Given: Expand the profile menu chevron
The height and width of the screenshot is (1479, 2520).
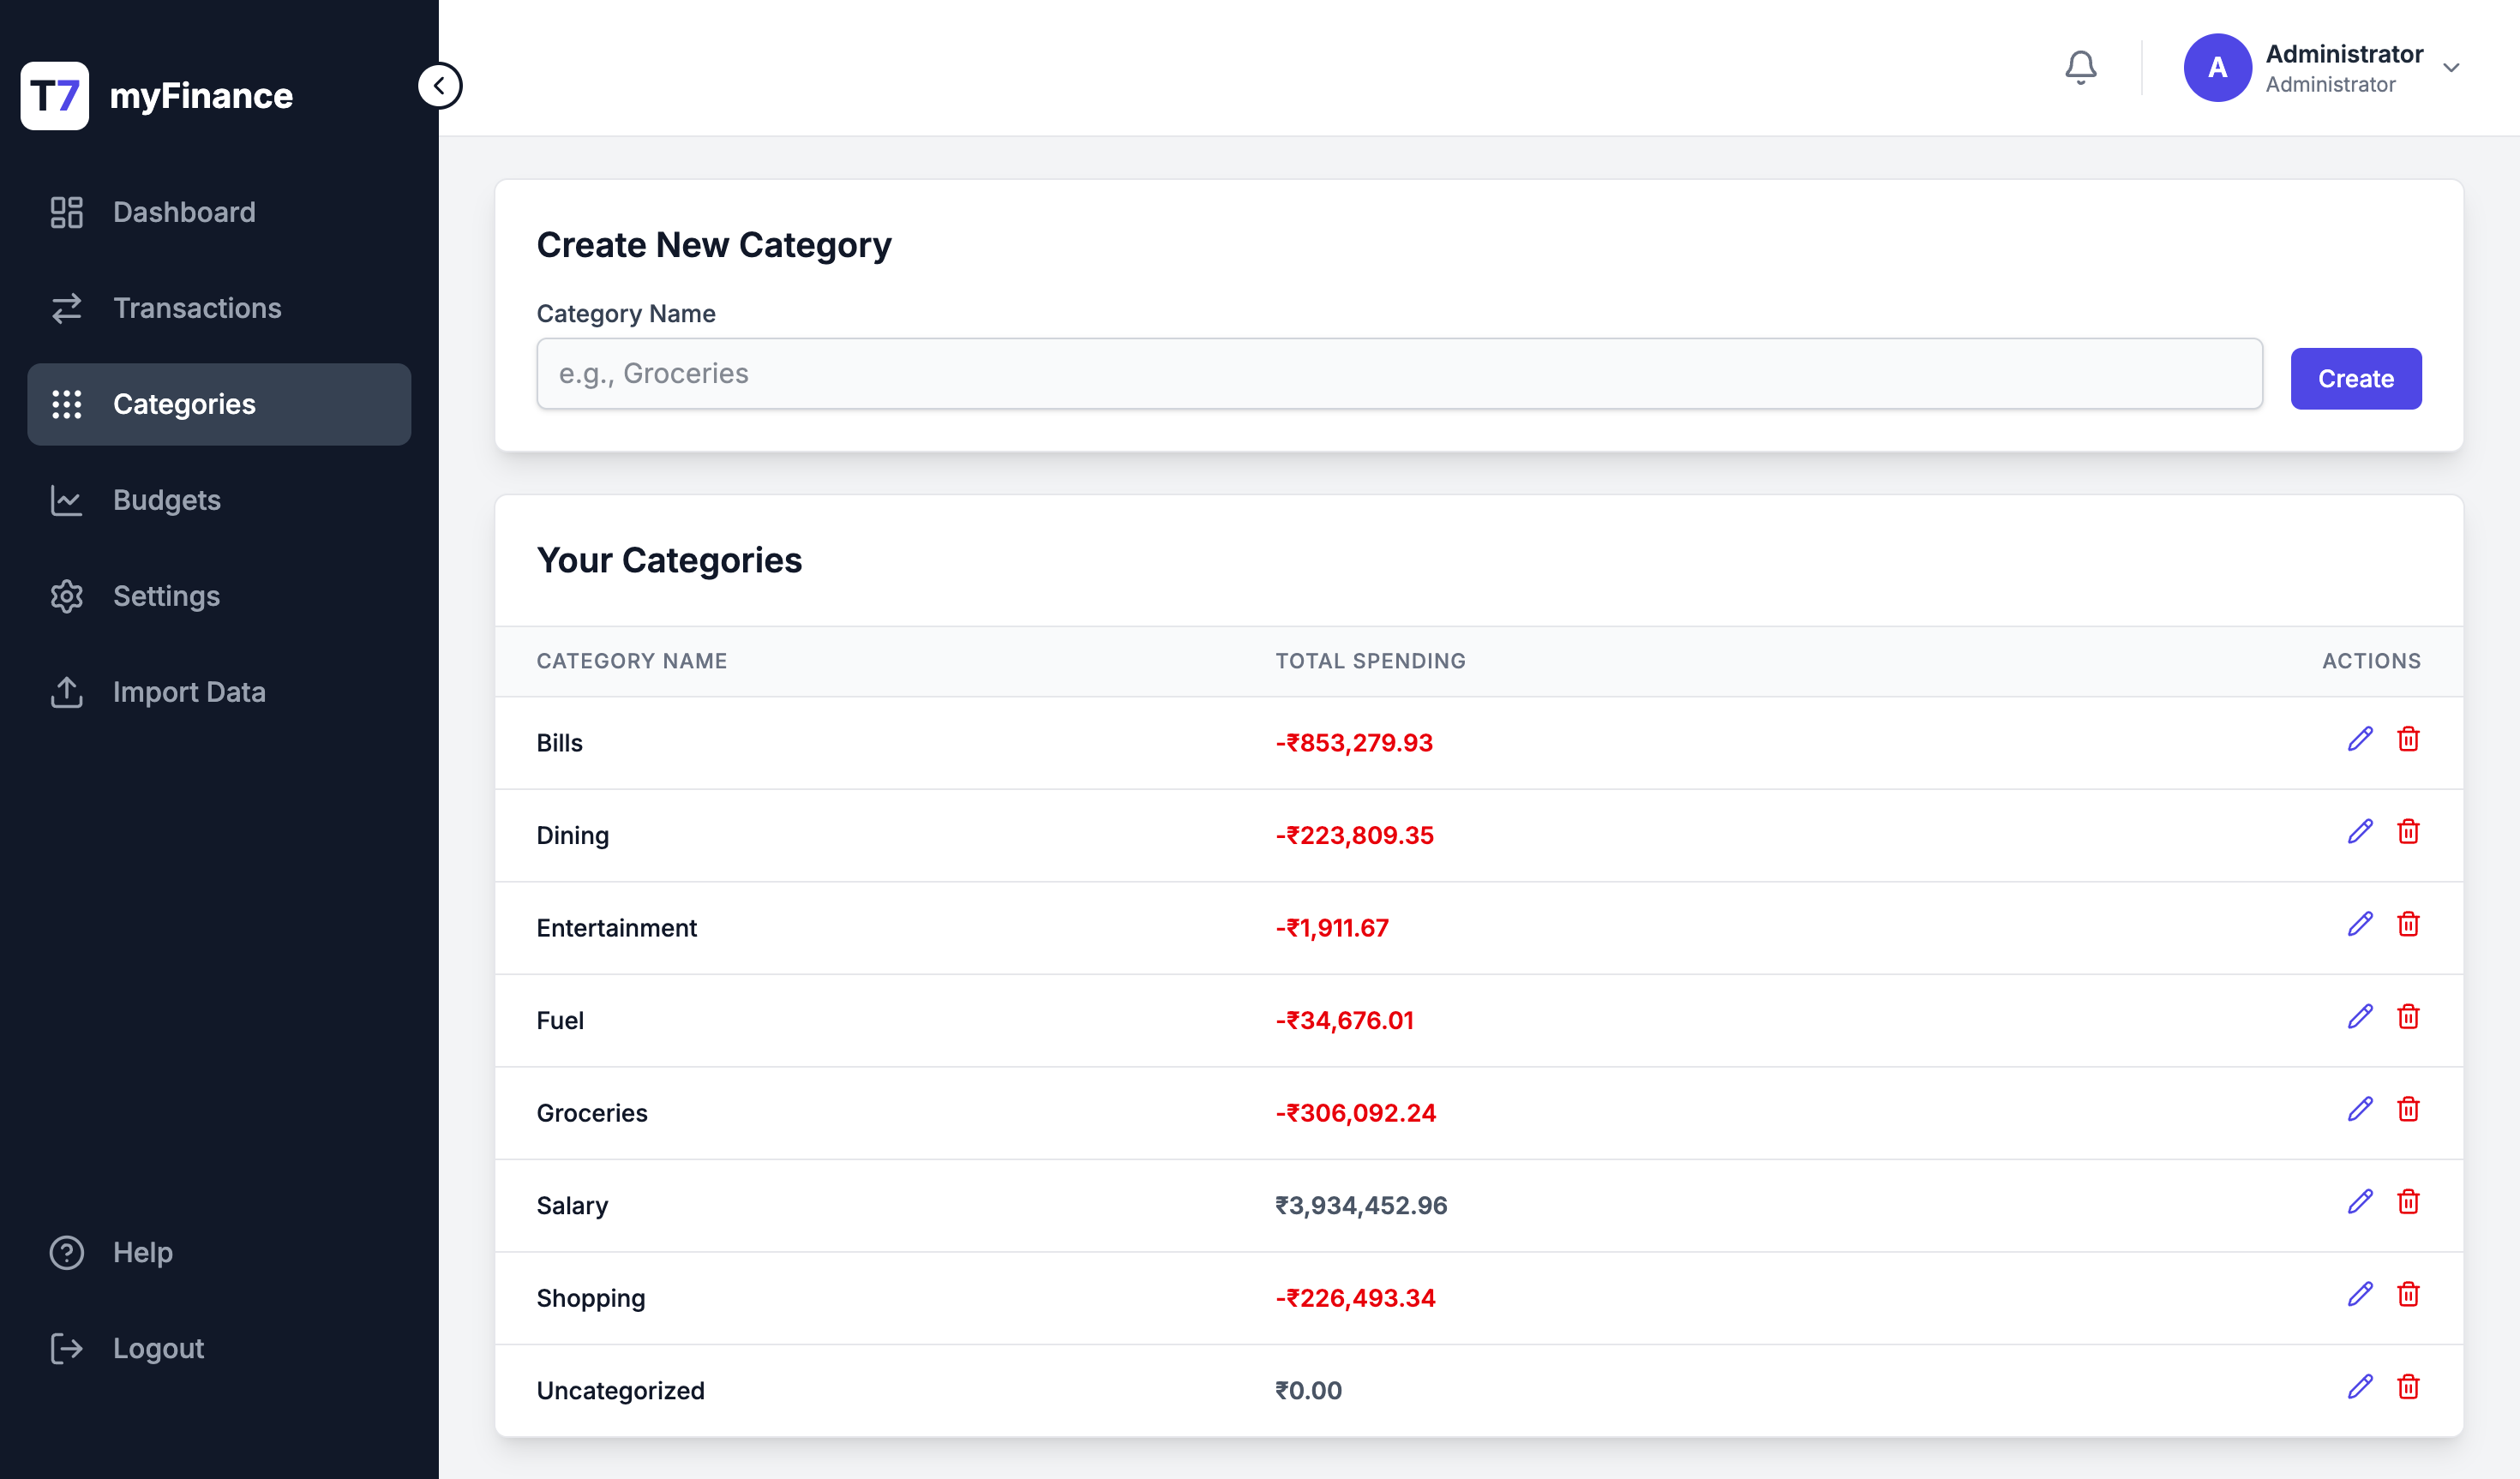Looking at the screenshot, I should [x=2452, y=68].
